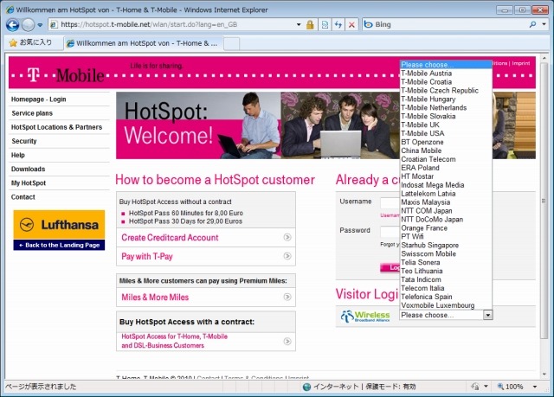Click the Bing search magnifier icon
The image size is (554, 397).
532,24
